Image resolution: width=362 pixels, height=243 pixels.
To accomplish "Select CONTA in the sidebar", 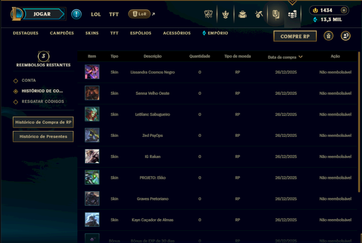I will point(29,80).
